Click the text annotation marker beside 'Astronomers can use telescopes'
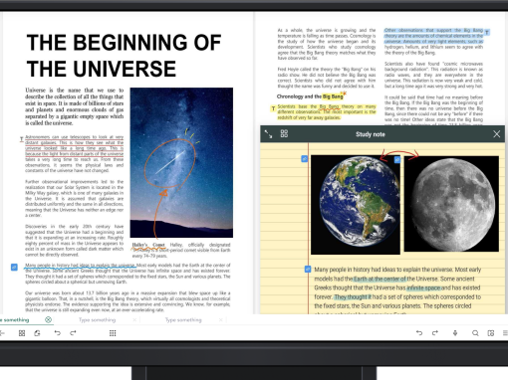 click(22, 139)
